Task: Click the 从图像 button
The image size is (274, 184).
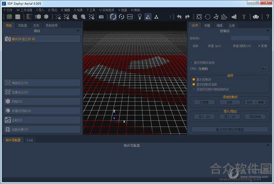Action: (204, 102)
